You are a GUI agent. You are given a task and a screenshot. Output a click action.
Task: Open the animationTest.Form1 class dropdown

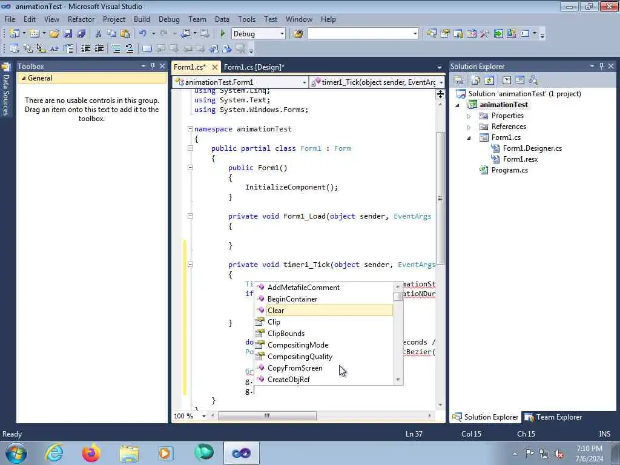pos(304,82)
